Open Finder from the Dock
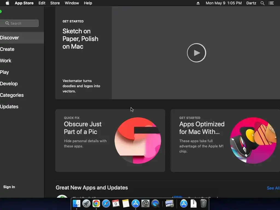The height and width of the screenshot is (210, 280). point(77,203)
